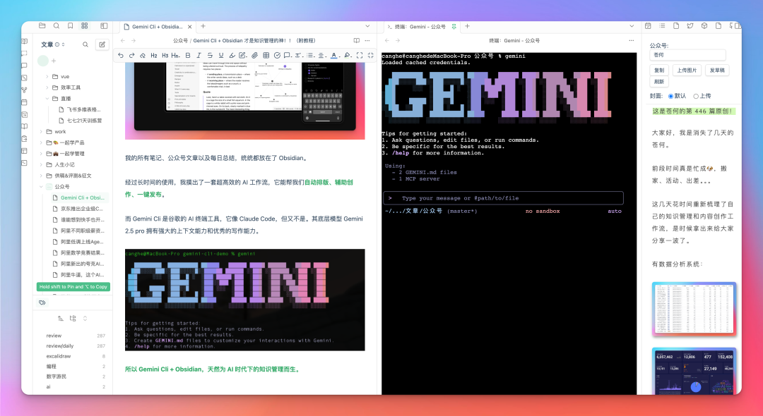Click the 发草稿 button
The width and height of the screenshot is (763, 416).
717,71
